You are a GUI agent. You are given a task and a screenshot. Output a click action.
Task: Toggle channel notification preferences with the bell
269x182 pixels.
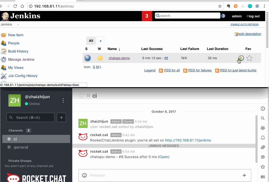tap(263, 137)
